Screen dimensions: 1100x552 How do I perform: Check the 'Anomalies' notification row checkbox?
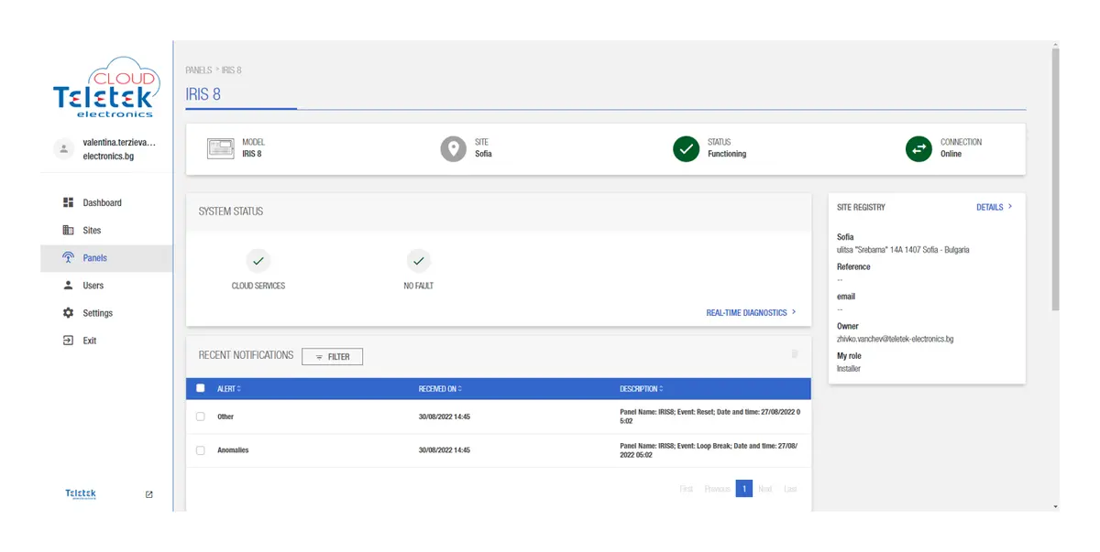pyautogui.click(x=201, y=450)
